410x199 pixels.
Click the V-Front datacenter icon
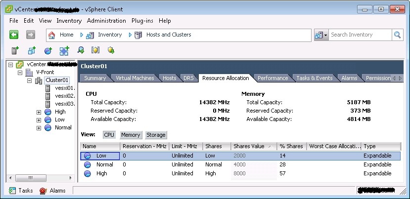(x=29, y=72)
